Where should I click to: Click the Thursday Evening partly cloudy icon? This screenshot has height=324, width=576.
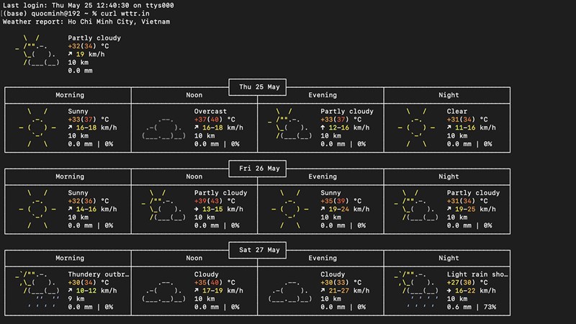290,124
